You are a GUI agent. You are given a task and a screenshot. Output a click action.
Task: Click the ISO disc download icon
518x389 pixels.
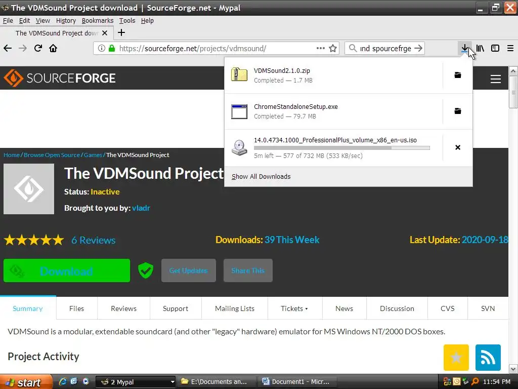pyautogui.click(x=239, y=147)
